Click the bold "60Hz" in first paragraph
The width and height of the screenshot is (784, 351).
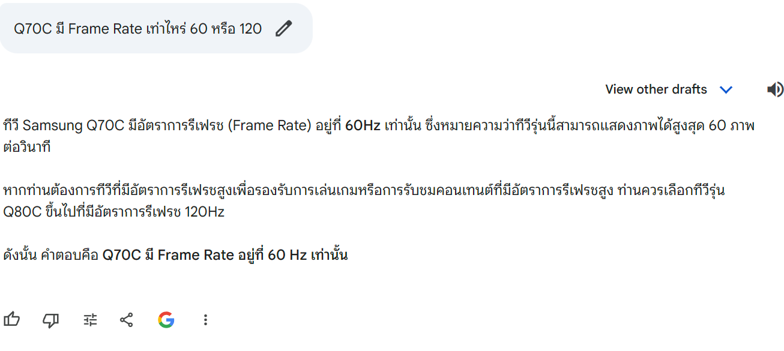tap(363, 126)
